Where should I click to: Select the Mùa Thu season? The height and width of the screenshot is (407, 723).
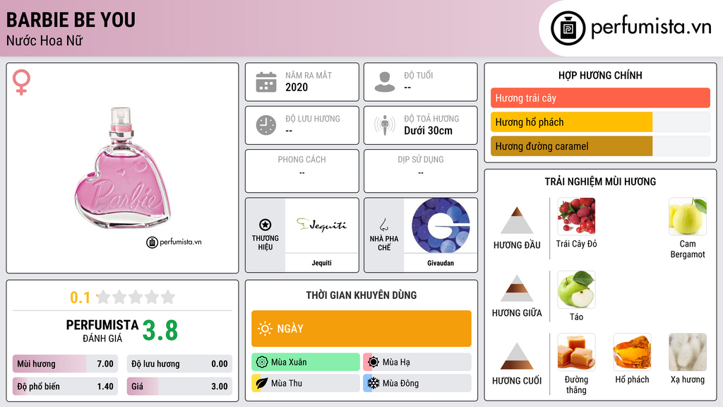point(306,383)
